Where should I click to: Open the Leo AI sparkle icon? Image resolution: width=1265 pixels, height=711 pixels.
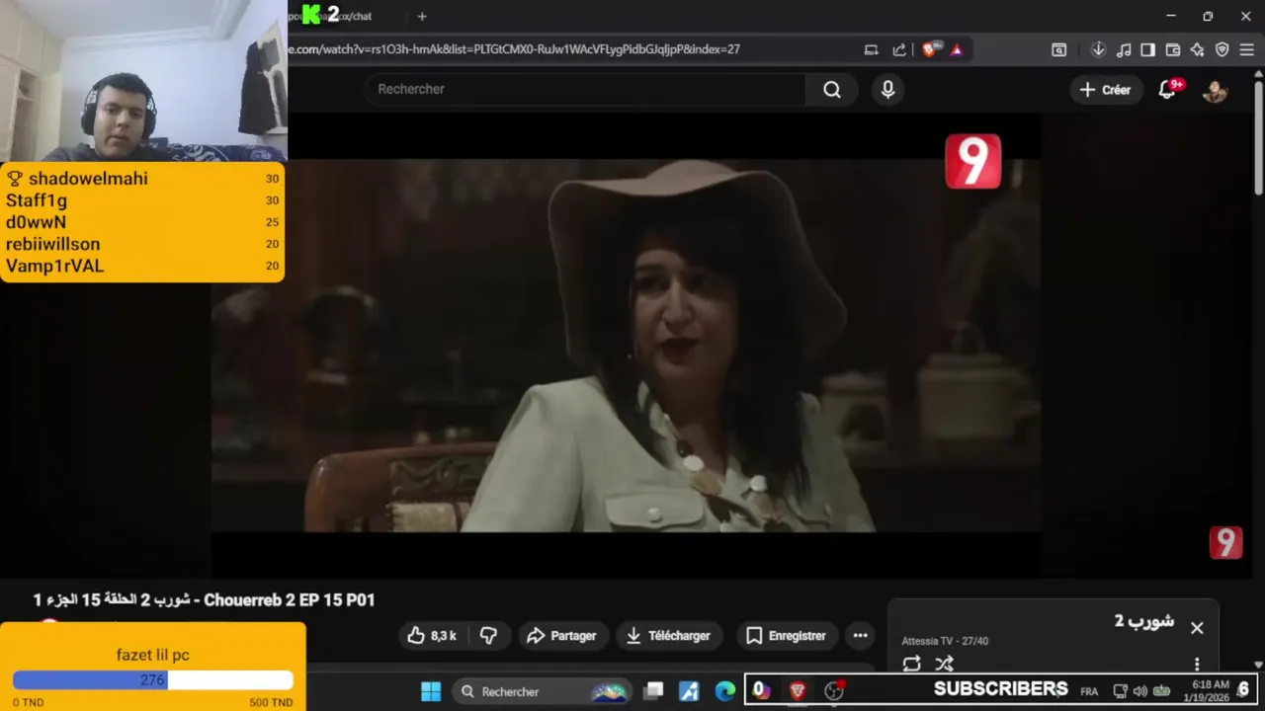point(1197,49)
